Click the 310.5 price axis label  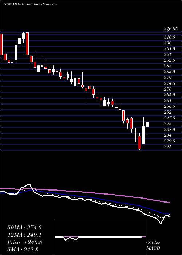(169, 37)
